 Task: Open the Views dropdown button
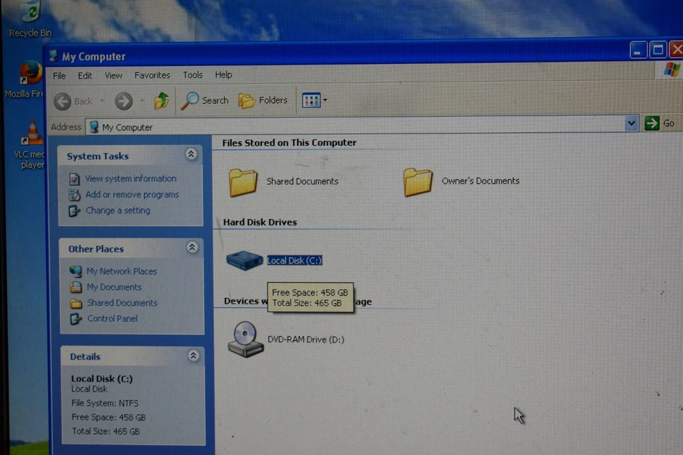click(314, 100)
